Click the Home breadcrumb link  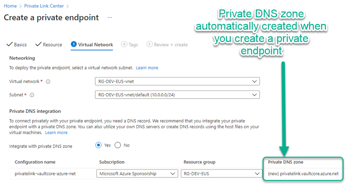pyautogui.click(x=10, y=6)
